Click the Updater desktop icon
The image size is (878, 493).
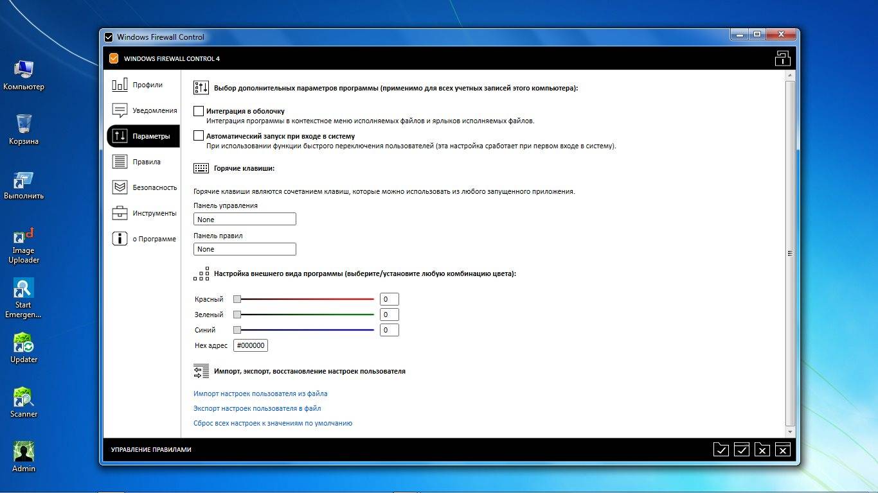pyautogui.click(x=24, y=348)
